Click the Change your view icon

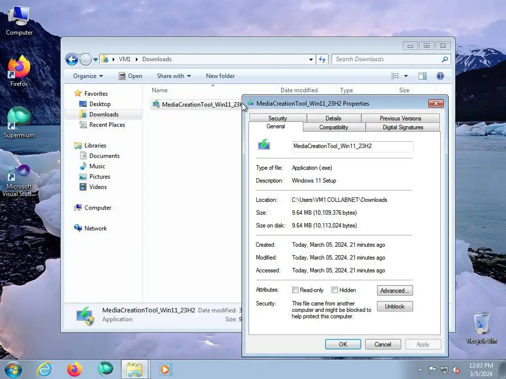click(395, 76)
